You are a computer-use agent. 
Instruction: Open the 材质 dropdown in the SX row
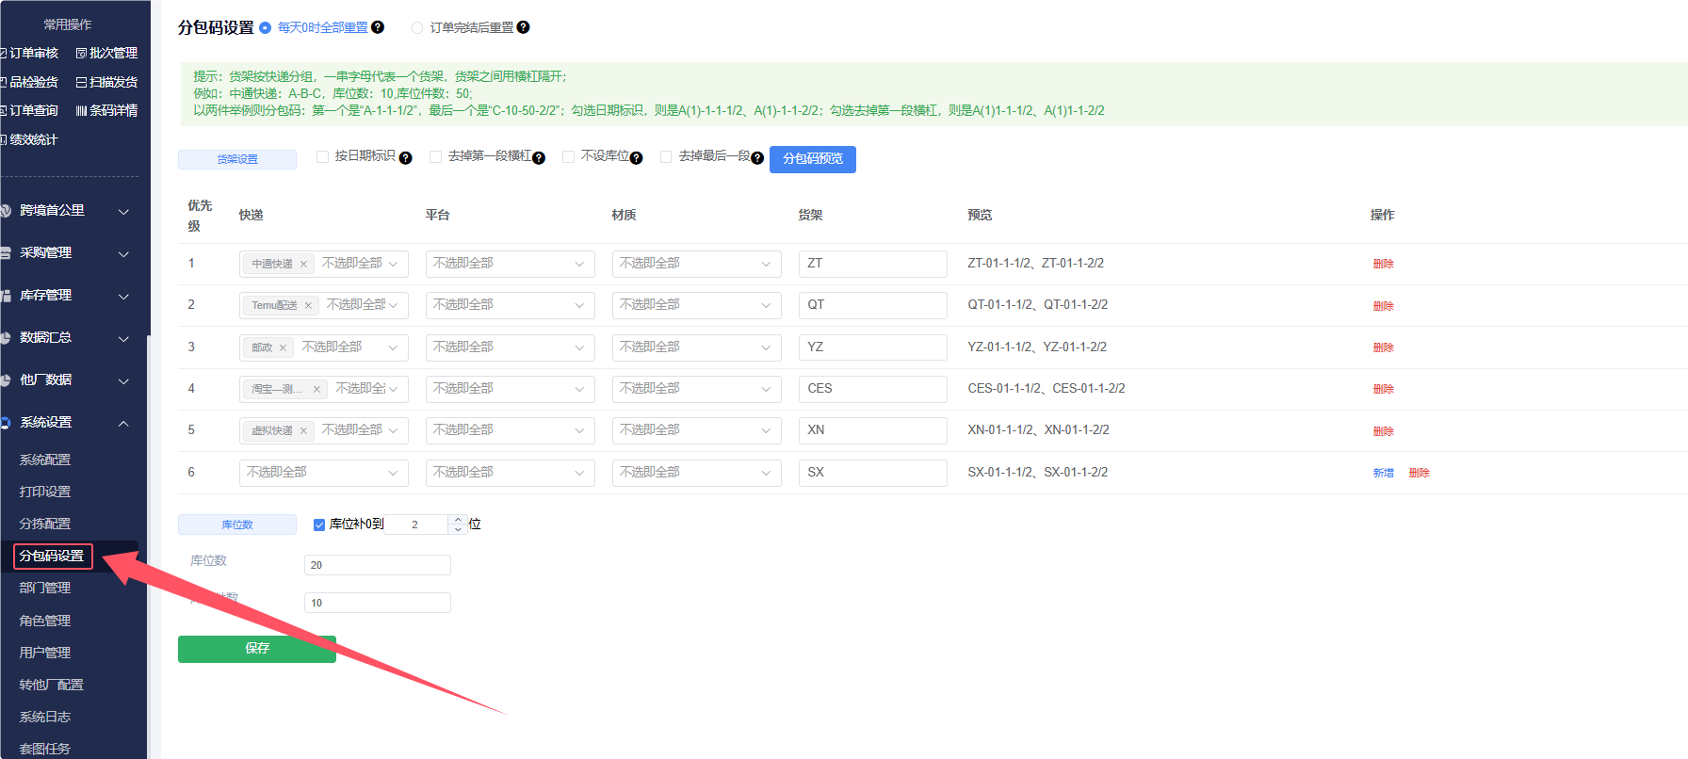point(696,473)
